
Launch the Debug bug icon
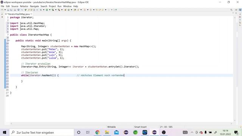[x=41, y=10]
